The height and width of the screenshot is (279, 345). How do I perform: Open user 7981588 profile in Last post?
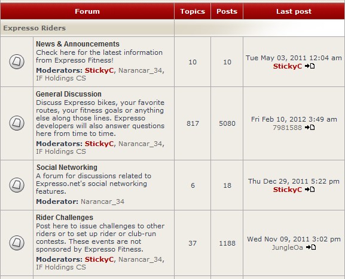pos(287,128)
